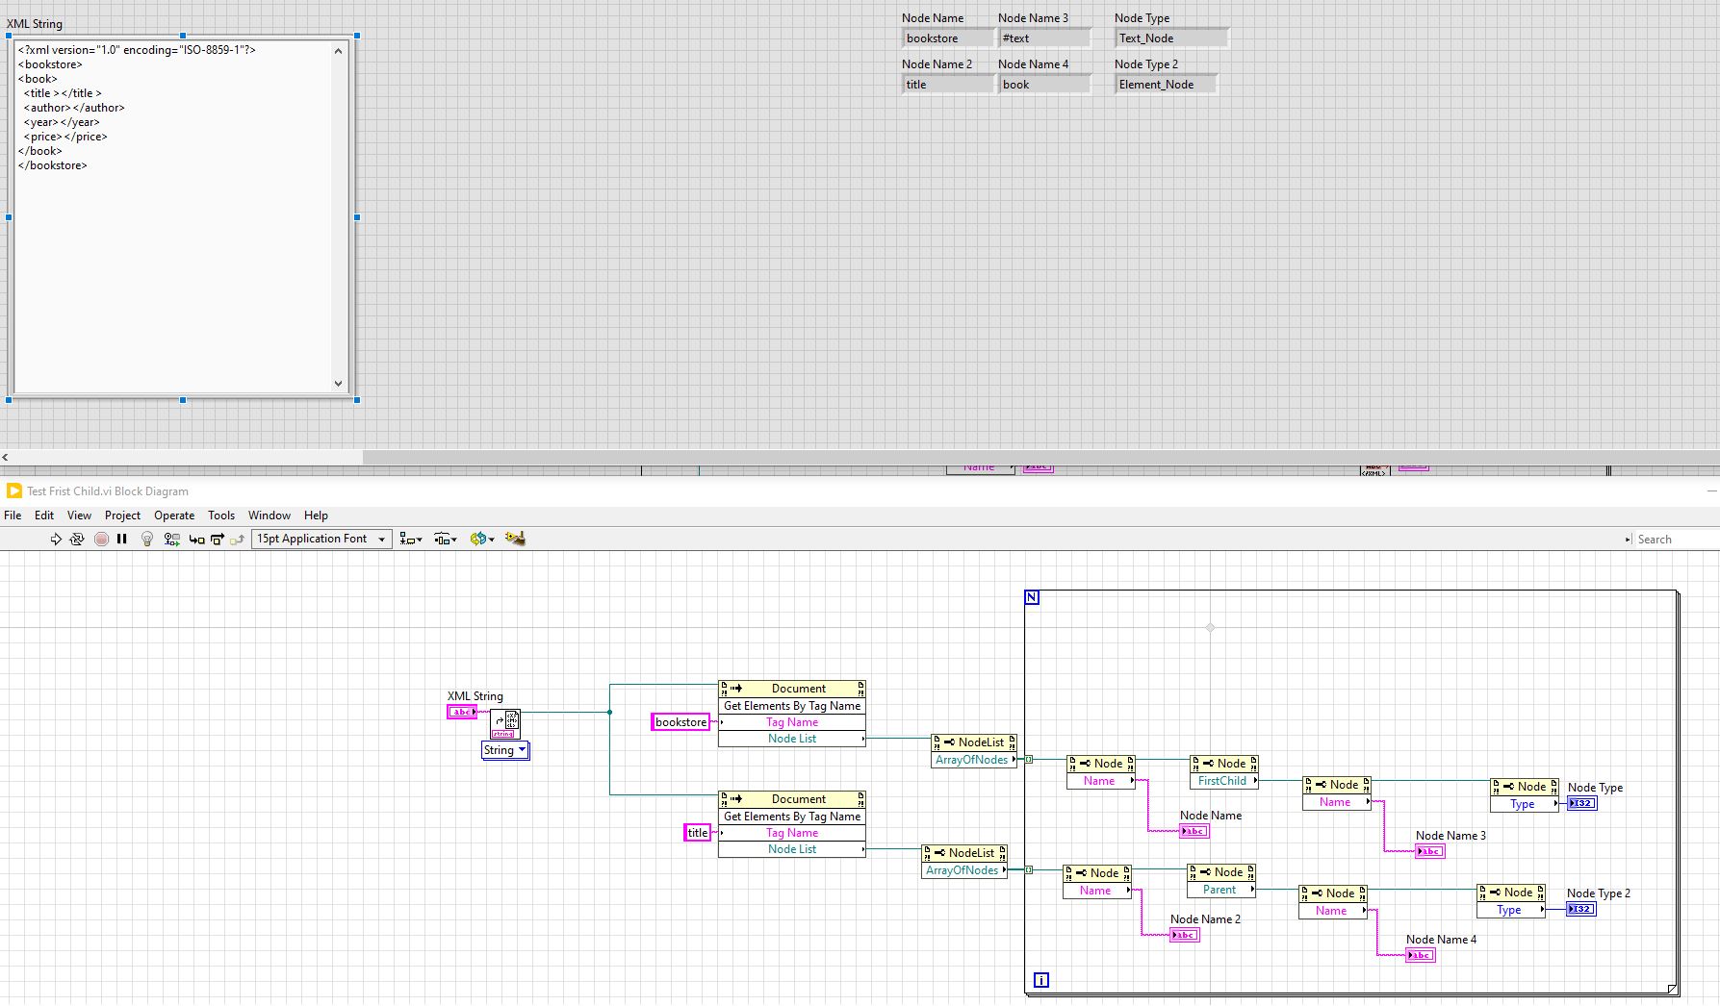Click the Clean Up Diagram broom icon

pos(515,539)
